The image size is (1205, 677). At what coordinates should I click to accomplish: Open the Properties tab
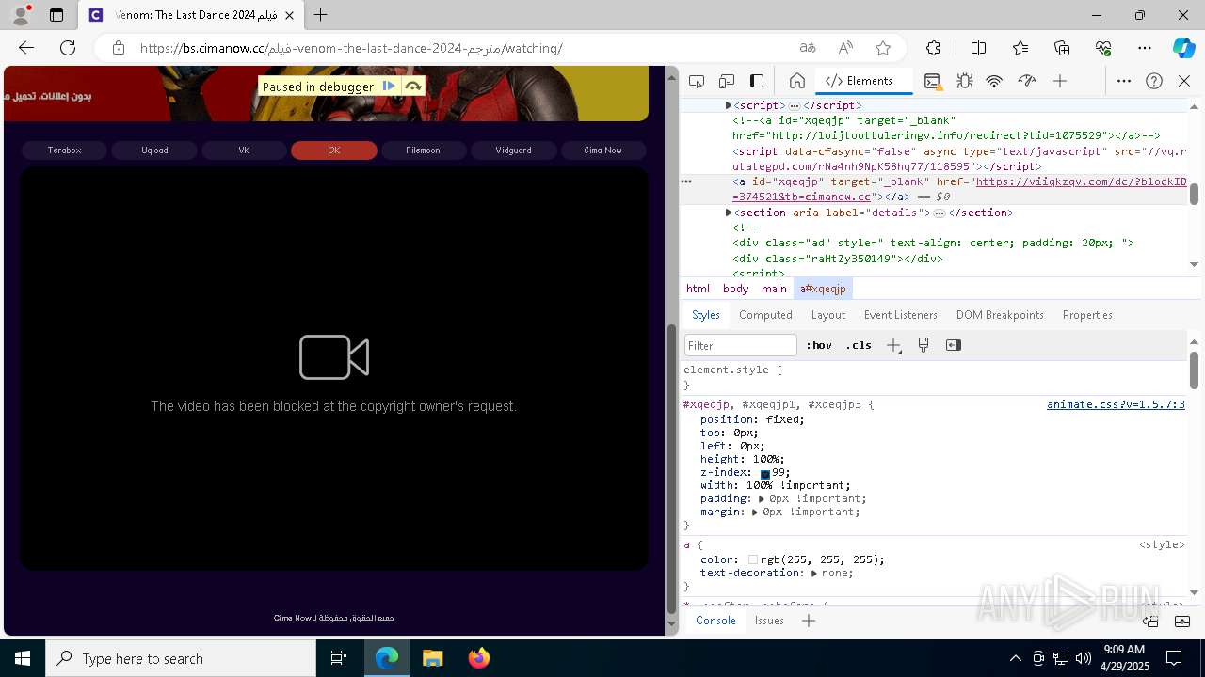point(1087,315)
